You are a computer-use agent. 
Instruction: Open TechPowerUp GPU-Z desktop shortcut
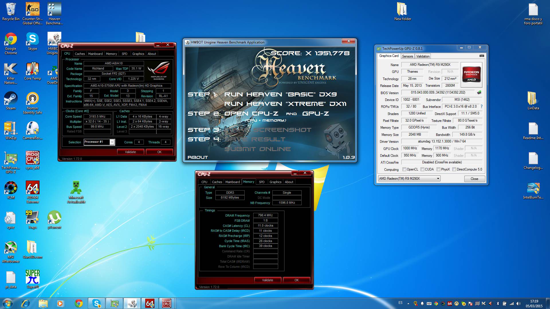click(x=11, y=163)
